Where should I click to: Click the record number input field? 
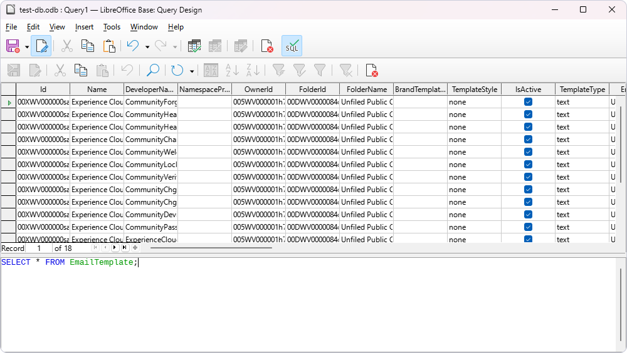pyautogui.click(x=39, y=248)
